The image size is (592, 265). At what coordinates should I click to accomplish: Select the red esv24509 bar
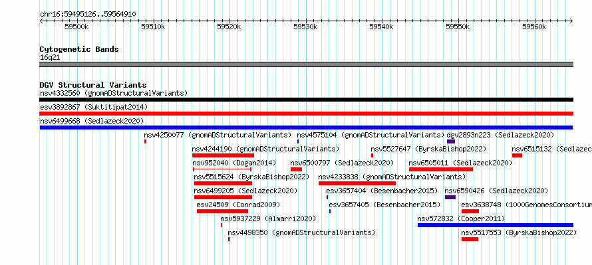pyautogui.click(x=222, y=211)
